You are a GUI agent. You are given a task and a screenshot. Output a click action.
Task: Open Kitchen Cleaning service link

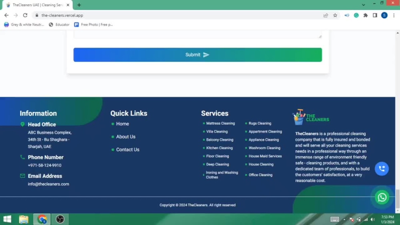coord(219,148)
